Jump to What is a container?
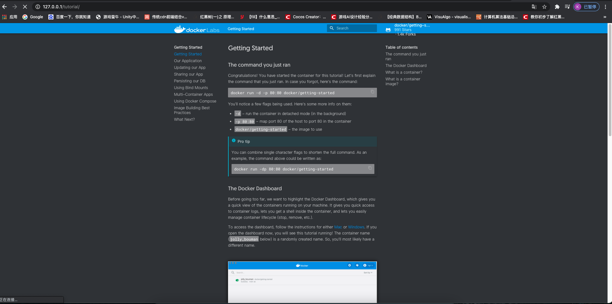This screenshot has height=304, width=612. 404,72
